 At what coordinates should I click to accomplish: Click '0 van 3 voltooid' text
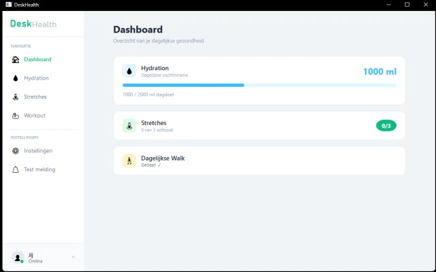click(x=157, y=130)
